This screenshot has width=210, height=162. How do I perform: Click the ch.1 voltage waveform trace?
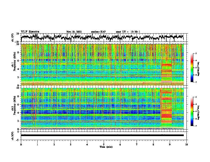(x=102, y=37)
